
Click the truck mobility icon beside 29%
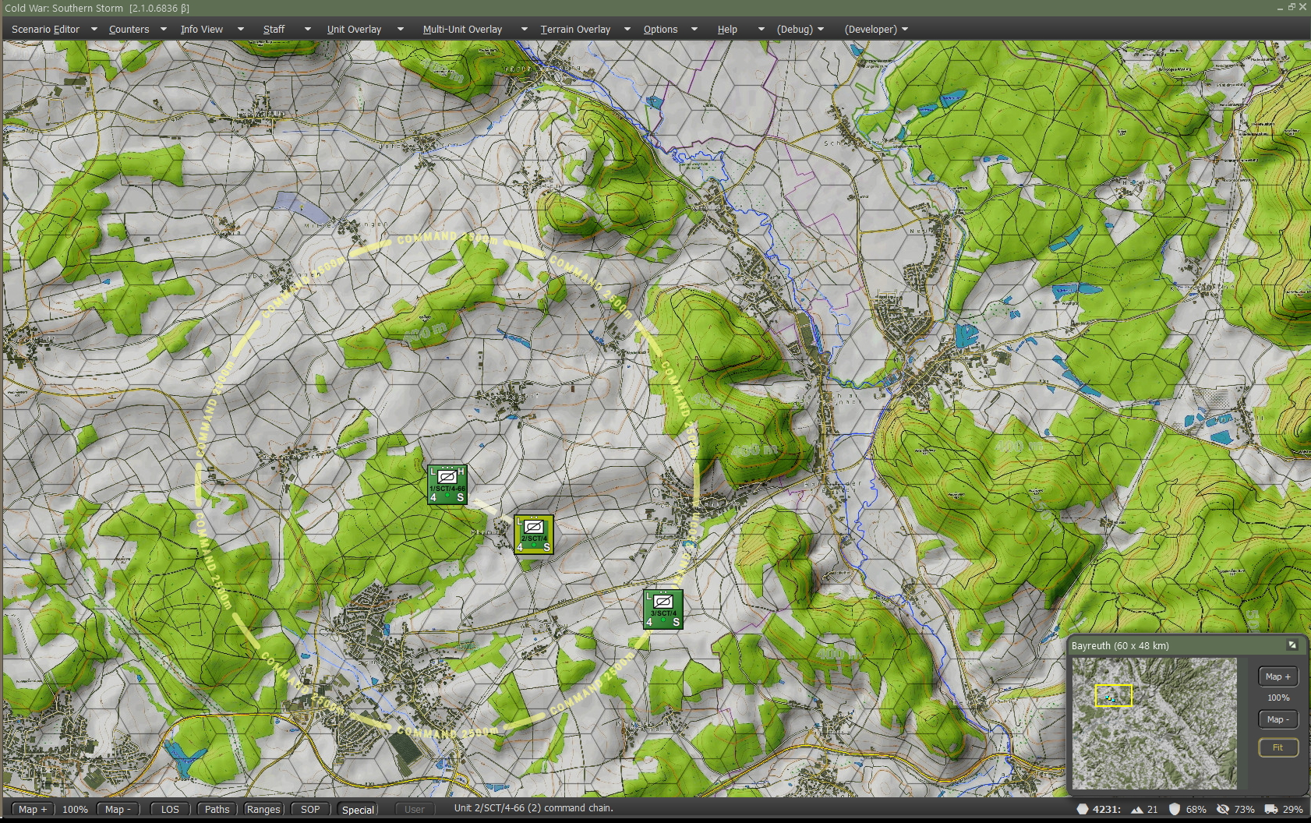point(1270,809)
